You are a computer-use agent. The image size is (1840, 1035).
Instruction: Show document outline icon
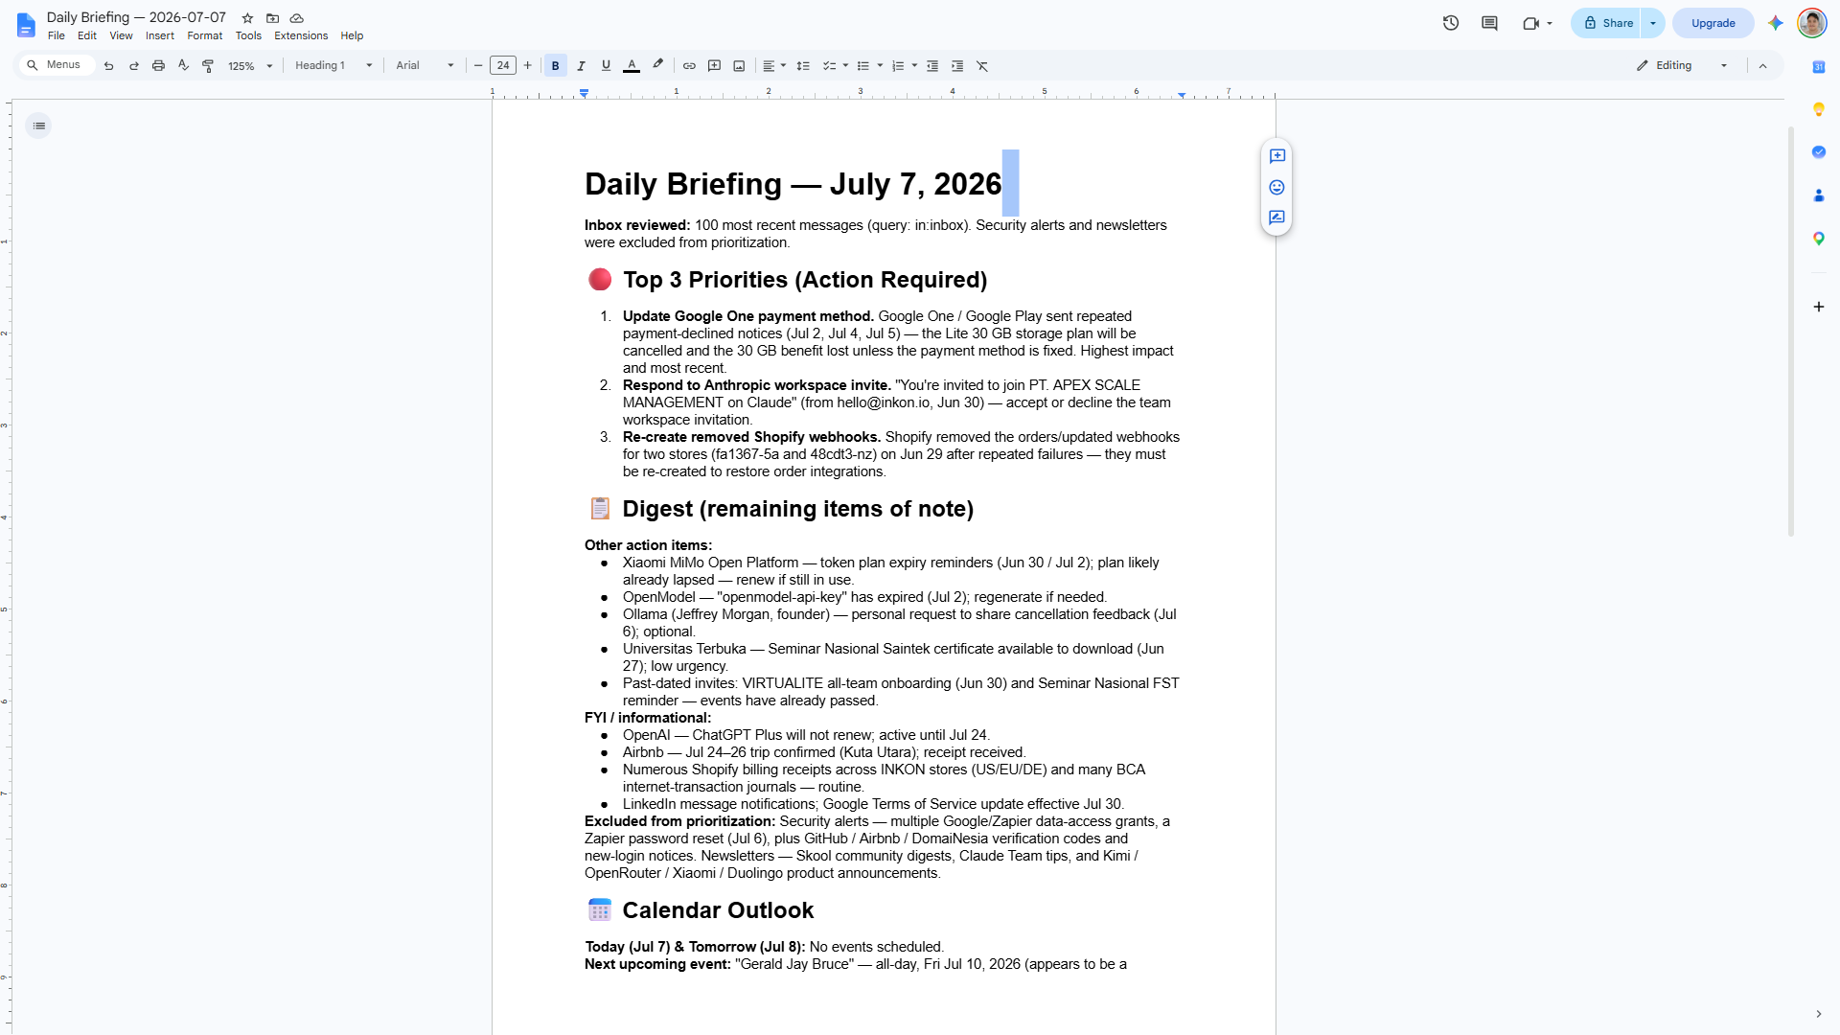(38, 126)
